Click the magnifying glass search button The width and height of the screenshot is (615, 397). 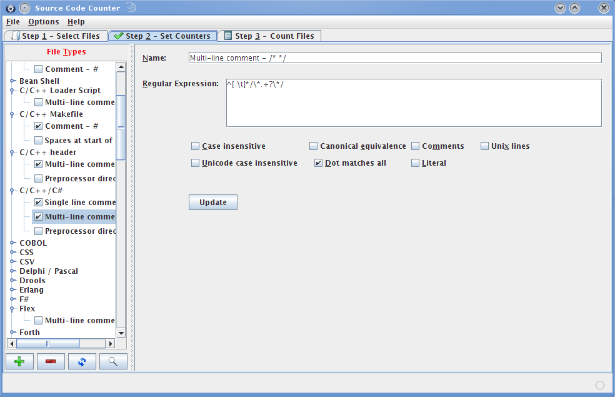113,361
